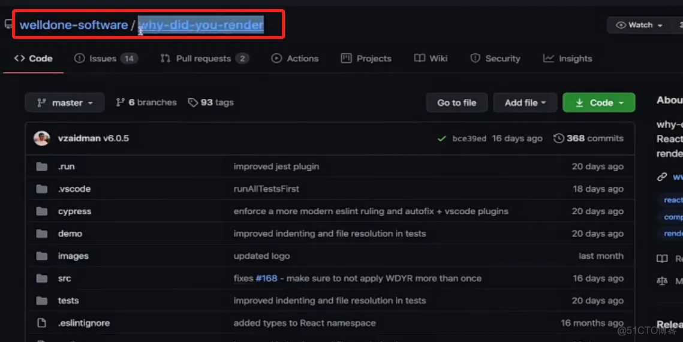Open issue #168 link

point(267,279)
